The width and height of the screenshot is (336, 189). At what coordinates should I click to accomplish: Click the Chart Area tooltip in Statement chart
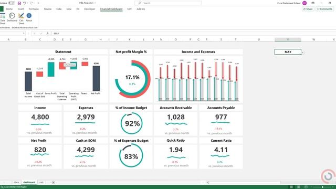point(69,65)
